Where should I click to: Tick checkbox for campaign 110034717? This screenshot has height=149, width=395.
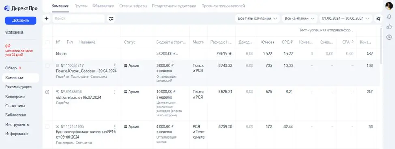(x=47, y=66)
